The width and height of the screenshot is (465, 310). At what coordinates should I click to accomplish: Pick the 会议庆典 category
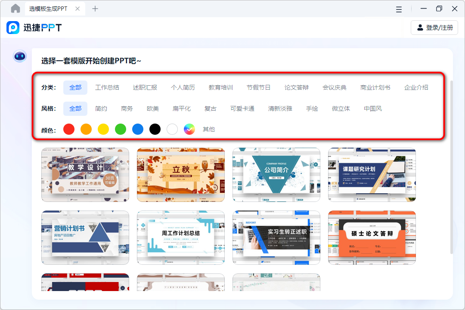coord(335,87)
